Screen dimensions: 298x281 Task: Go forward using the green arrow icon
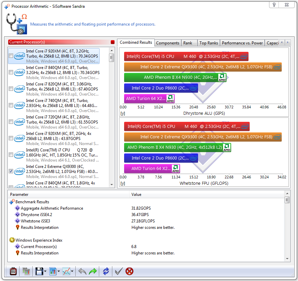(93, 271)
